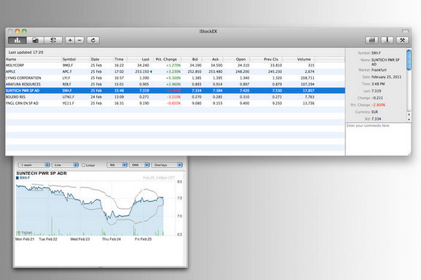The width and height of the screenshot is (421, 280).
Task: Refresh quotes with reload icon
Action: click(93, 40)
